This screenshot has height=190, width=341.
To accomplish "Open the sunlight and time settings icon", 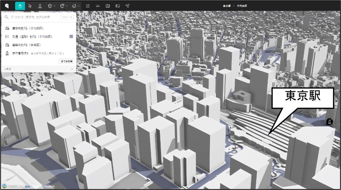I will 98,6.
